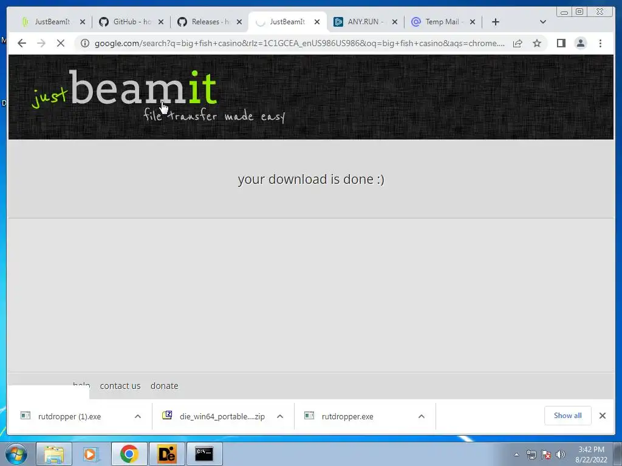
Task: Show all downloads
Action: coord(568,415)
